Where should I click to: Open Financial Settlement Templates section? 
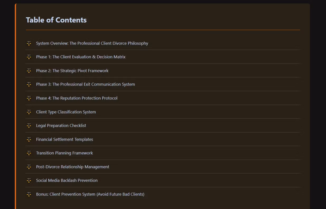coord(64,139)
